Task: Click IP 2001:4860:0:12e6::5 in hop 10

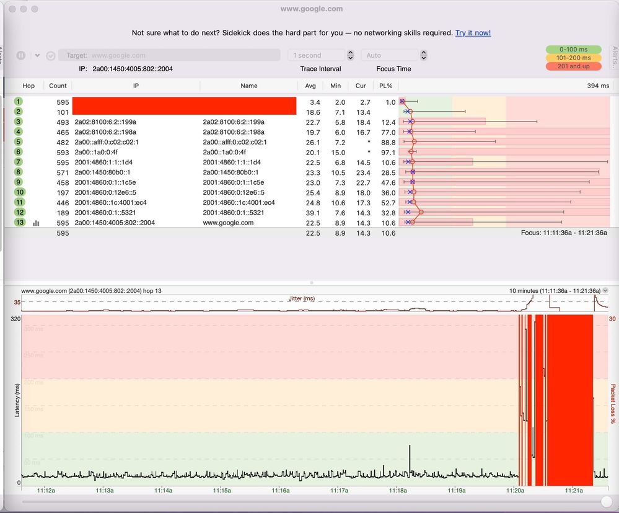Action: click(x=105, y=192)
